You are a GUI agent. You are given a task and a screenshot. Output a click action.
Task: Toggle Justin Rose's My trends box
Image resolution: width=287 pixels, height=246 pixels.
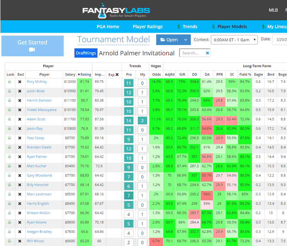pos(142,92)
